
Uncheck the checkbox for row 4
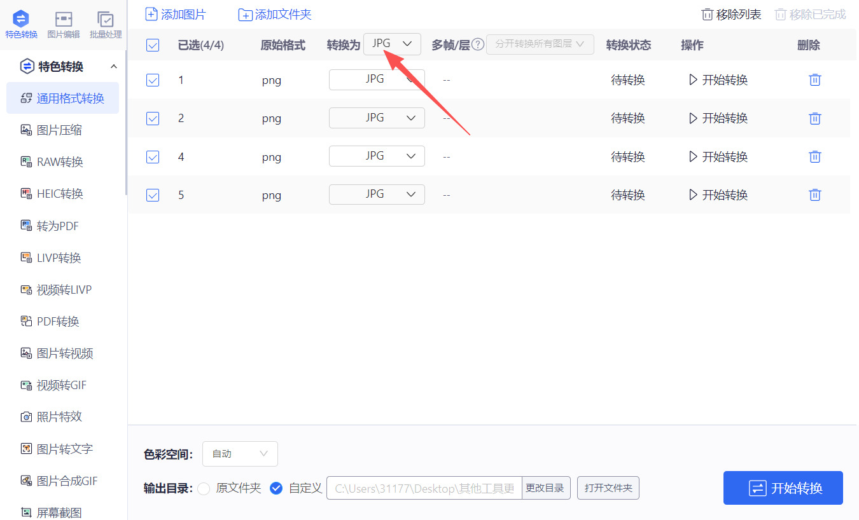[x=153, y=156]
